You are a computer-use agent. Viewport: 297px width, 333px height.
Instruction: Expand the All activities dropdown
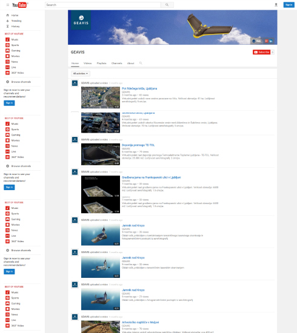click(81, 73)
